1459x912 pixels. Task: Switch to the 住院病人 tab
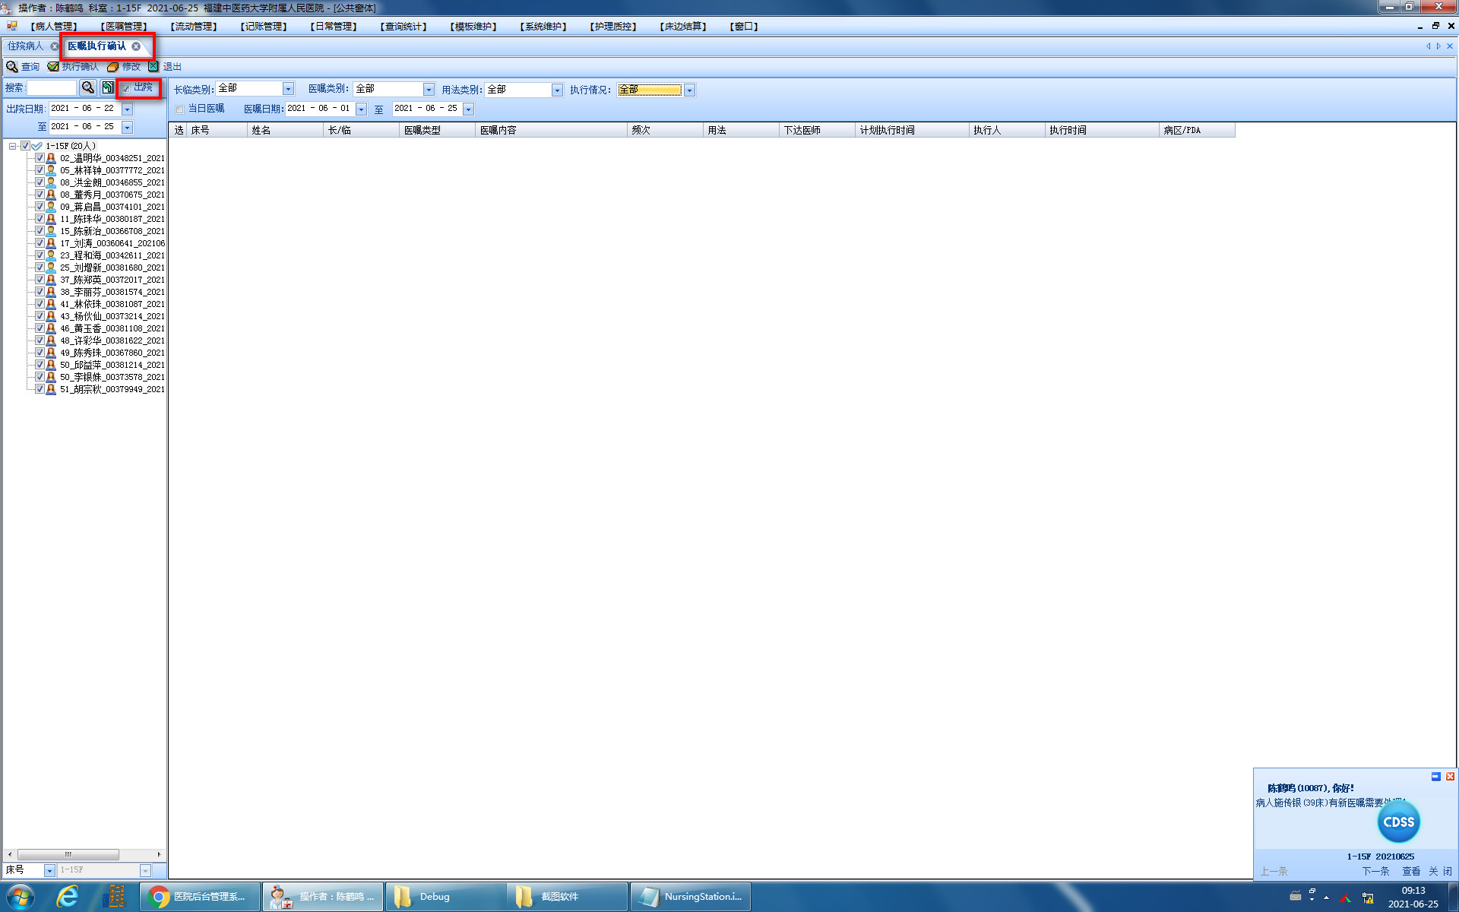coord(25,46)
